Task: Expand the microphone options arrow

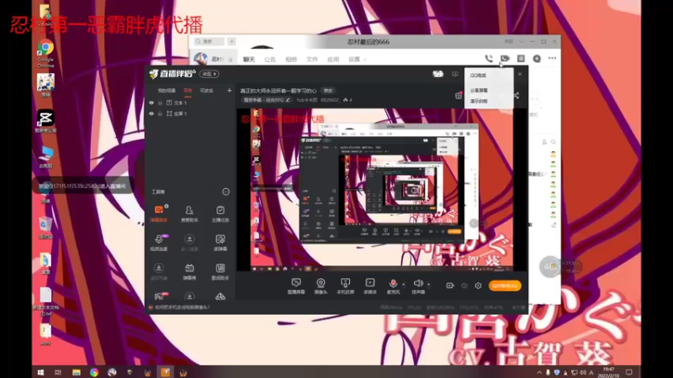Action: click(404, 284)
